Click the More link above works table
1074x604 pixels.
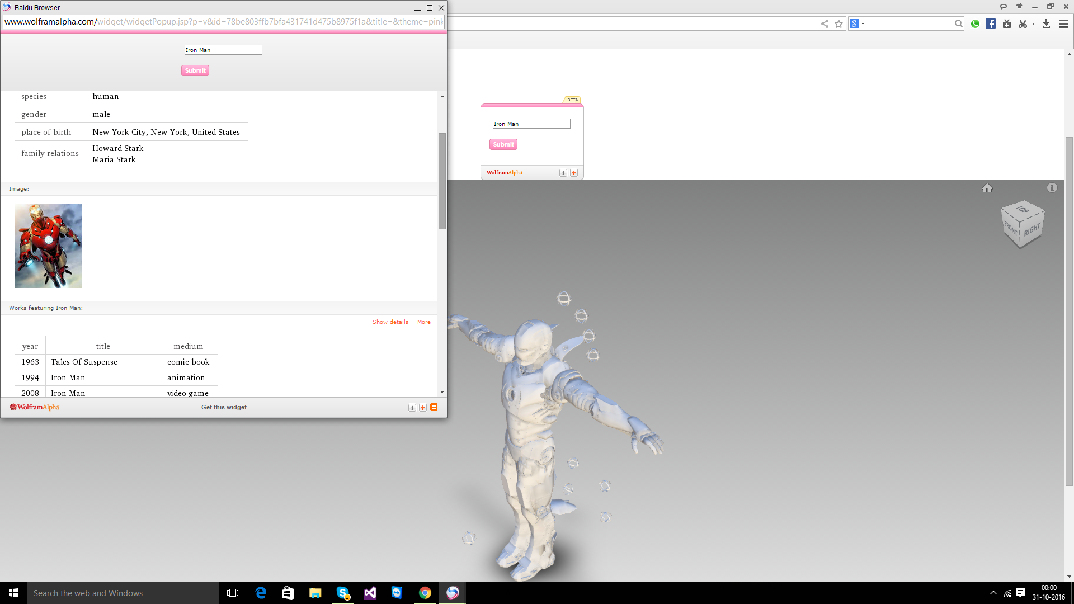[x=424, y=322]
